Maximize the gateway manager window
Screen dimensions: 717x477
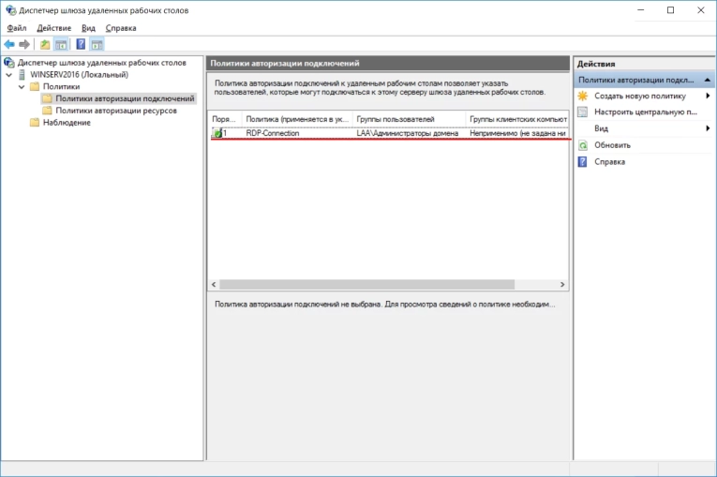pos(670,10)
